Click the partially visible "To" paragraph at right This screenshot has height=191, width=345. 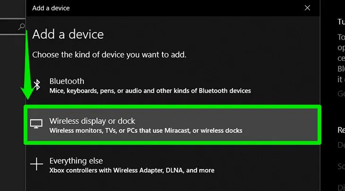pos(341,37)
